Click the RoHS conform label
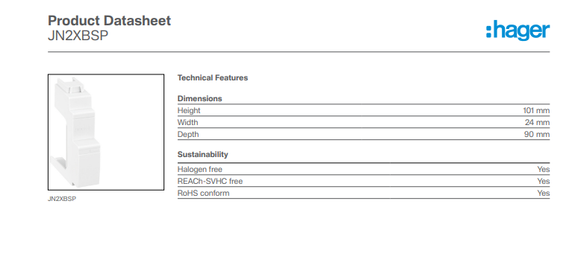The image size is (572, 268). pos(204,194)
